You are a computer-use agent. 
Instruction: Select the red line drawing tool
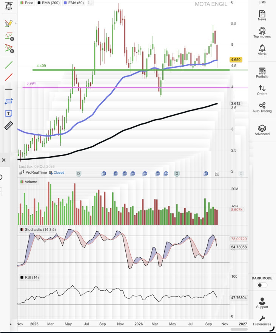9,77
